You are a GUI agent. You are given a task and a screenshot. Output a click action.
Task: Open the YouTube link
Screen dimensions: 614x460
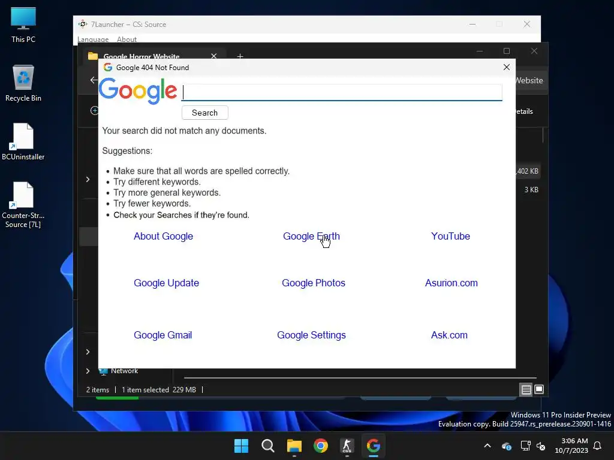pos(450,236)
